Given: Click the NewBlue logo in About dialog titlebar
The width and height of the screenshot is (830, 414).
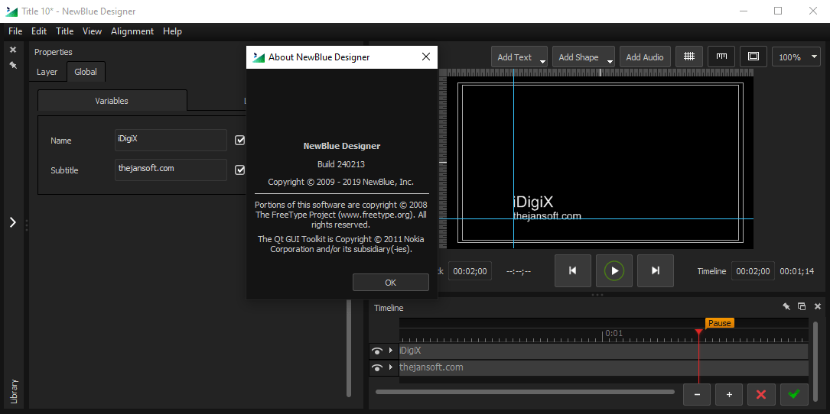Looking at the screenshot, I should (259, 57).
